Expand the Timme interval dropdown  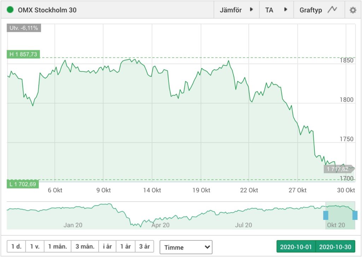click(x=186, y=247)
